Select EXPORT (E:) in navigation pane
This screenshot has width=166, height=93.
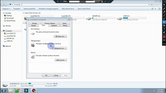[x=9, y=38]
